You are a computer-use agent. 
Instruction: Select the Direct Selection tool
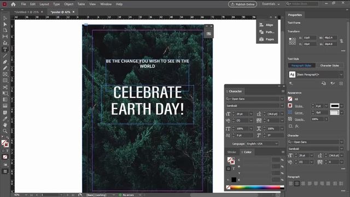[x=5, y=24]
